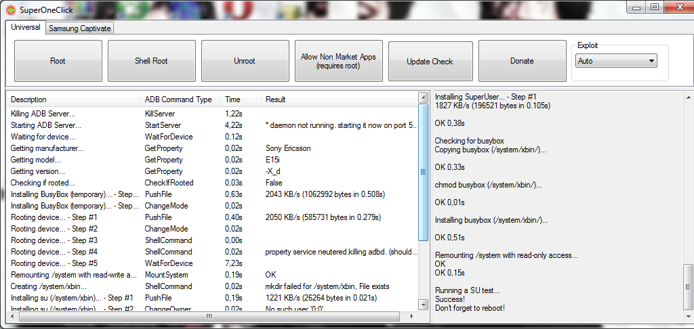694x329 pixels.
Task: Click Allow Non Market Apps button
Action: 339,61
